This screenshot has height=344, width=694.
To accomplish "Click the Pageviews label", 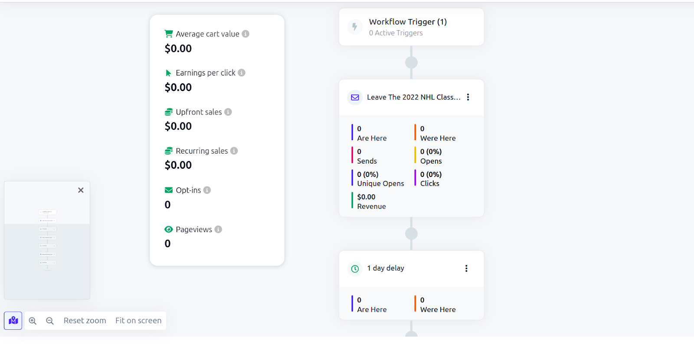I will [x=194, y=229].
